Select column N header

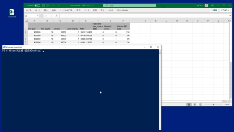[187, 21]
